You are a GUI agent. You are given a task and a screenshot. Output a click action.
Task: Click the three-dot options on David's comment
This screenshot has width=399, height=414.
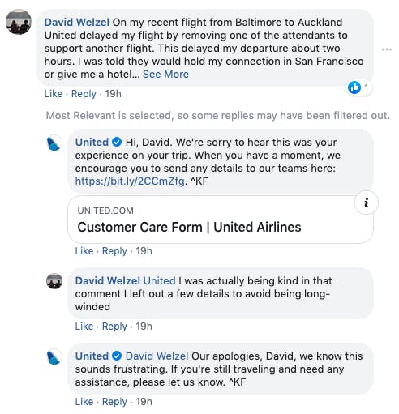point(387,49)
